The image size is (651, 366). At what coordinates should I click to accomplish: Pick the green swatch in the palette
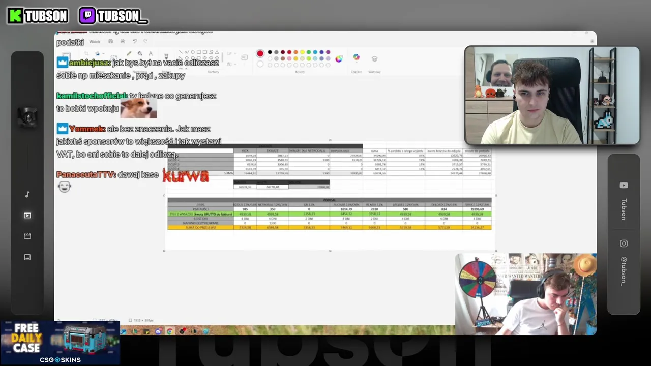tap(309, 52)
